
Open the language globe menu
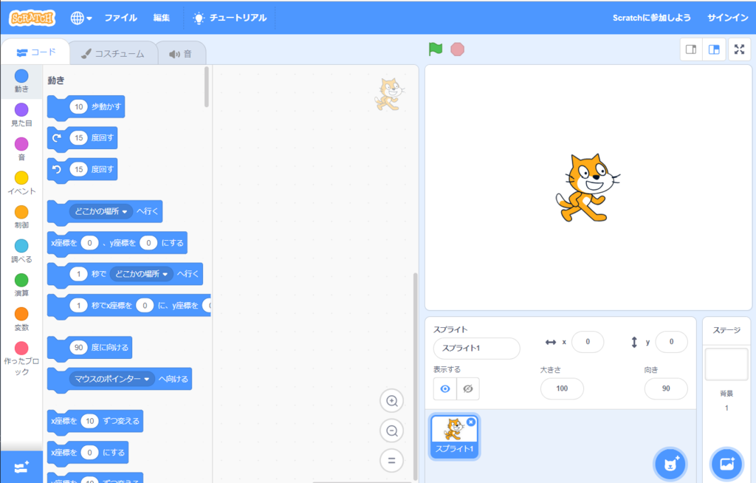[81, 18]
